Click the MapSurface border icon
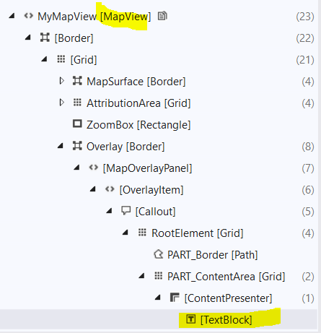Screen dimensions: 321x333 (77, 81)
